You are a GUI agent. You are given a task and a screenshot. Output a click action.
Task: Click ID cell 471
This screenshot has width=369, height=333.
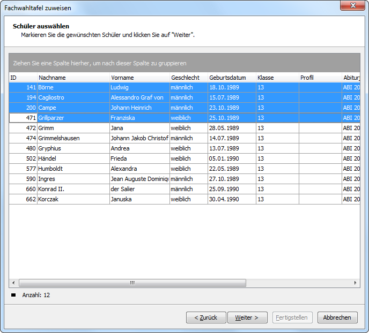(23, 118)
